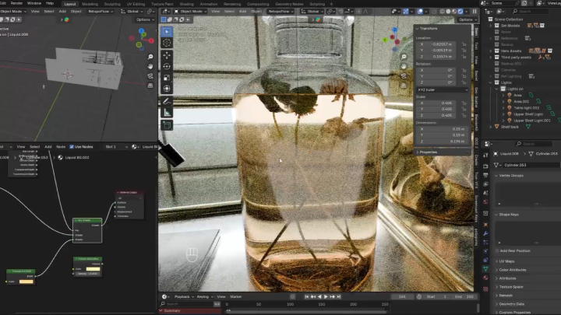Toggle Use Nodes checkbox

[72, 147]
